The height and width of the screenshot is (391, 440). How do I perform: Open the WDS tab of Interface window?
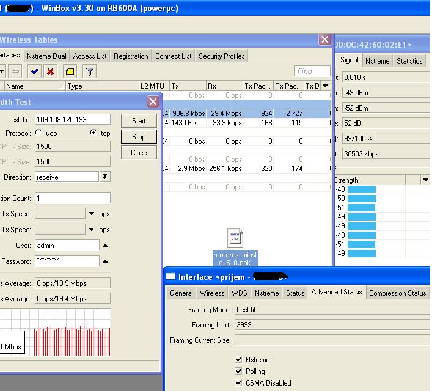click(240, 293)
